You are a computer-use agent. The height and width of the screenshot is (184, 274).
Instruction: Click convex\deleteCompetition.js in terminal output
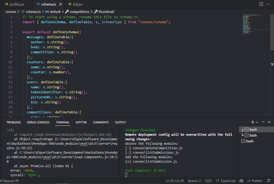tap(157, 148)
